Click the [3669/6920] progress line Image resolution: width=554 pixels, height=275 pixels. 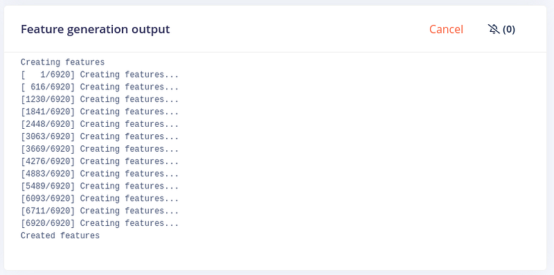(100, 149)
